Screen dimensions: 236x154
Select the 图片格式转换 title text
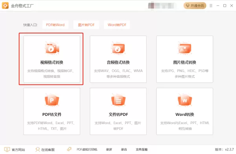click(185, 62)
